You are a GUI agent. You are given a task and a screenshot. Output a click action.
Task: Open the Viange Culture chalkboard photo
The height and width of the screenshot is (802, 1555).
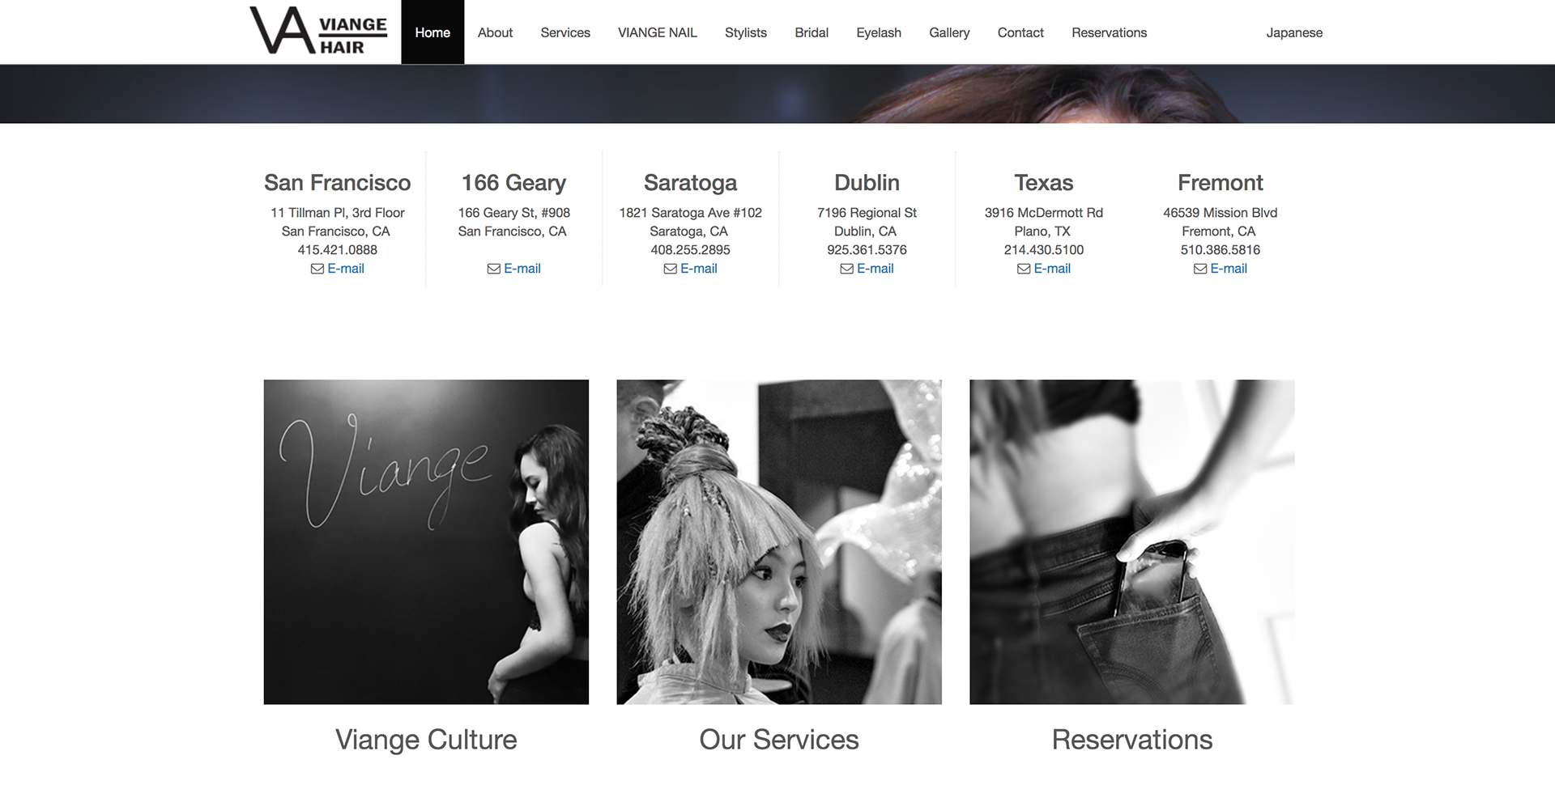point(426,541)
